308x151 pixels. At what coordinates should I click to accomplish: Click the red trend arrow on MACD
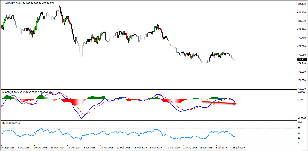coord(219,103)
